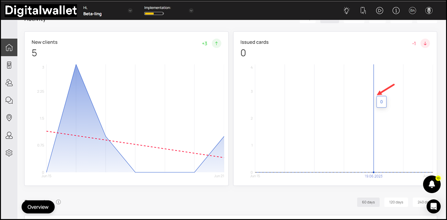This screenshot has height=220, width=447.
Task: Click the lightbulb tips icon
Action: [347, 11]
